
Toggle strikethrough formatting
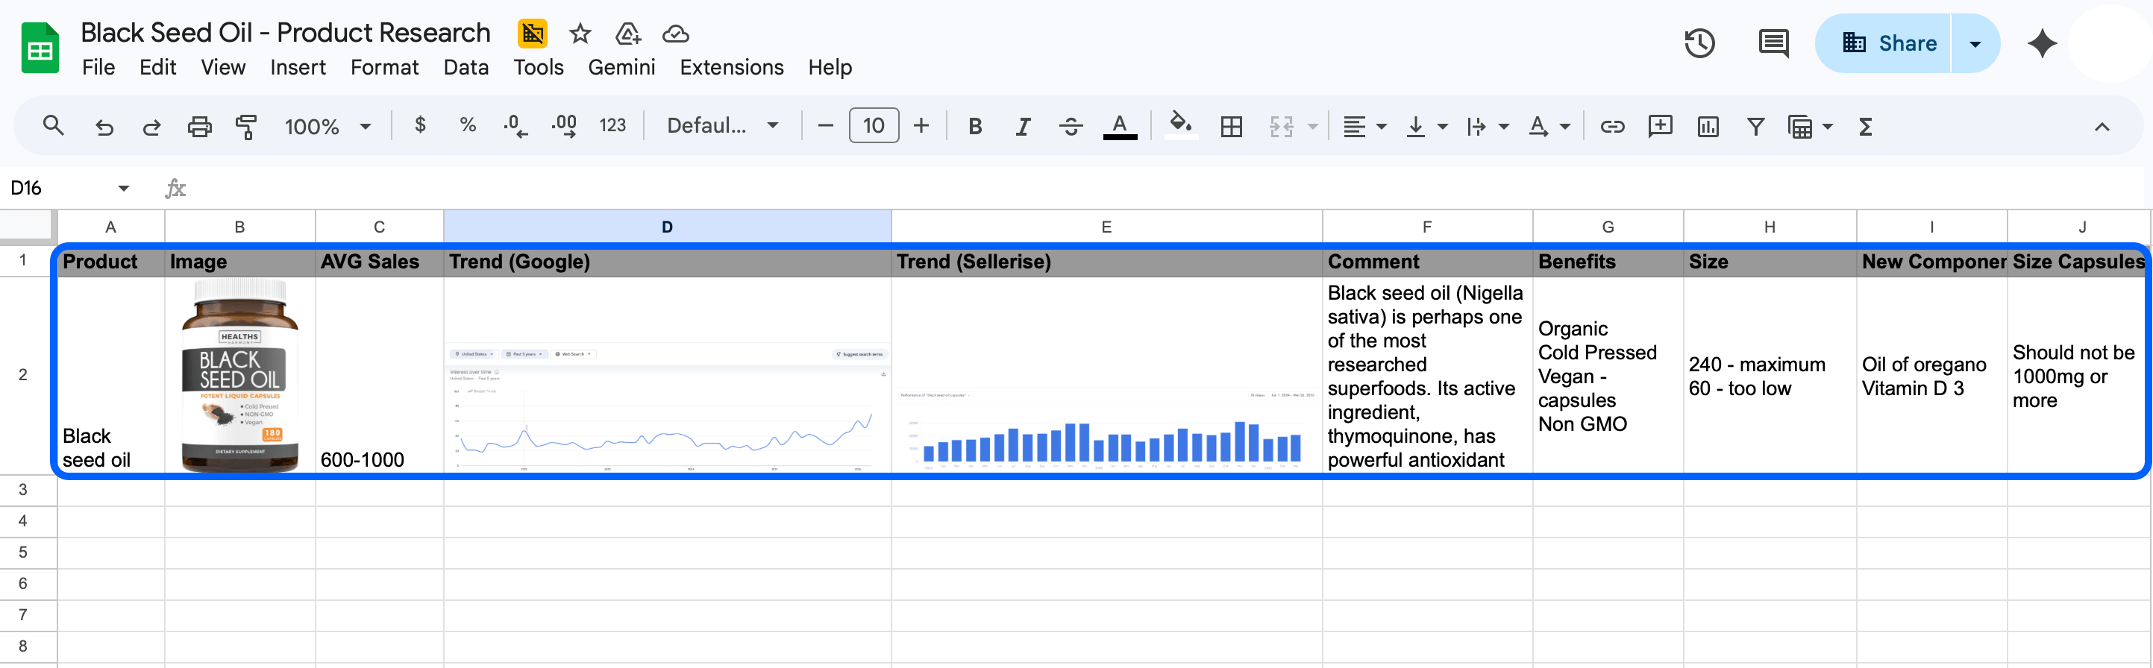tap(1070, 126)
